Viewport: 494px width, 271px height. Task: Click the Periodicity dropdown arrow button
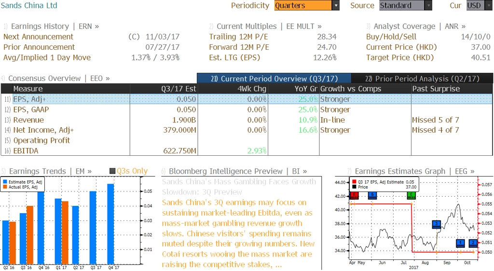336,5
